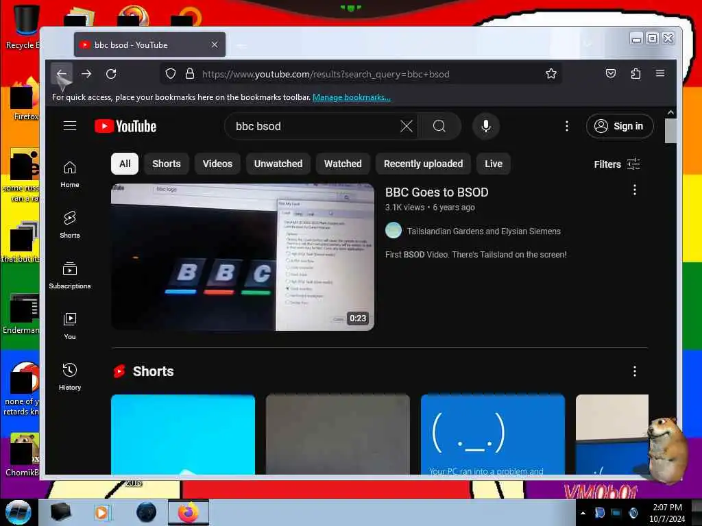The height and width of the screenshot is (526, 702).
Task: Select the Watched filter chip
Action: 343,164
